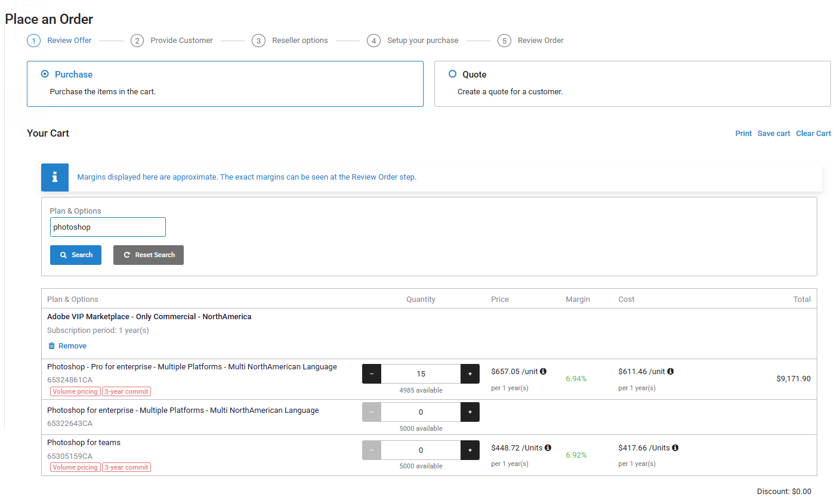Click the Save cart link

click(x=774, y=134)
